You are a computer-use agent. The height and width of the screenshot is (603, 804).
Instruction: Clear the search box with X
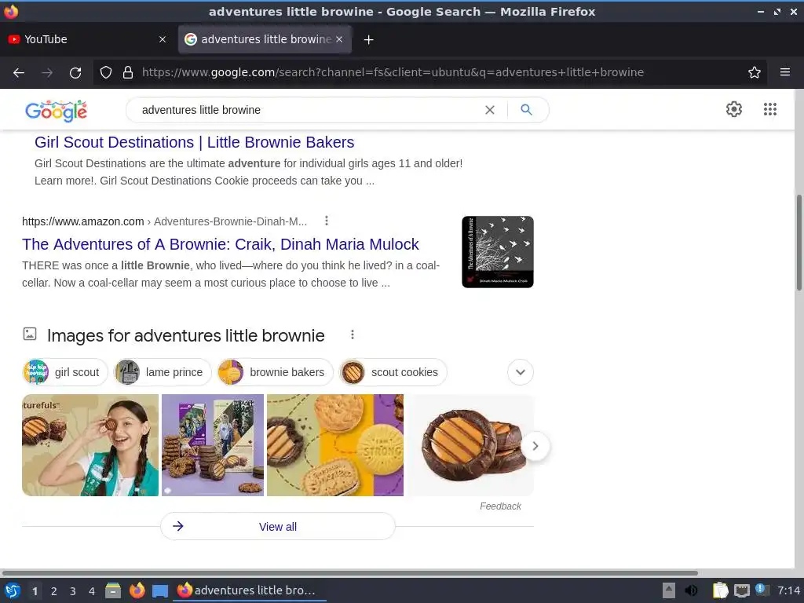pyautogui.click(x=490, y=110)
